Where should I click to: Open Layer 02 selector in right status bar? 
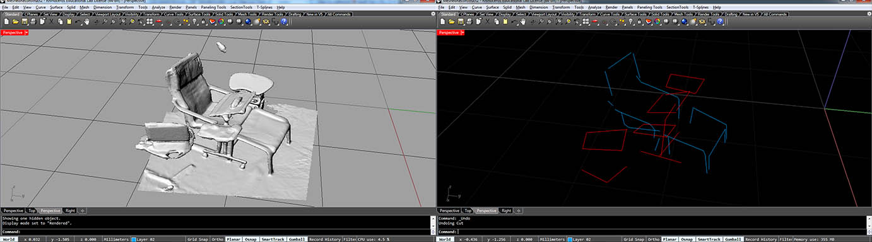click(x=593, y=239)
